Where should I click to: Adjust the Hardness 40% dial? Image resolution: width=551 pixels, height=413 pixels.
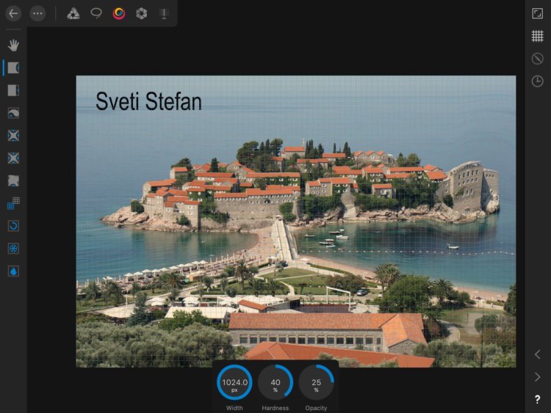[x=275, y=382]
